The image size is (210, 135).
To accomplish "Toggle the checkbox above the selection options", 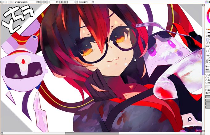I will tap(206, 66).
